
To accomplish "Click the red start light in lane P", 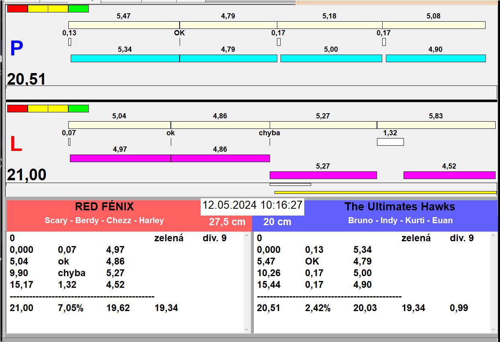I will (17, 8).
